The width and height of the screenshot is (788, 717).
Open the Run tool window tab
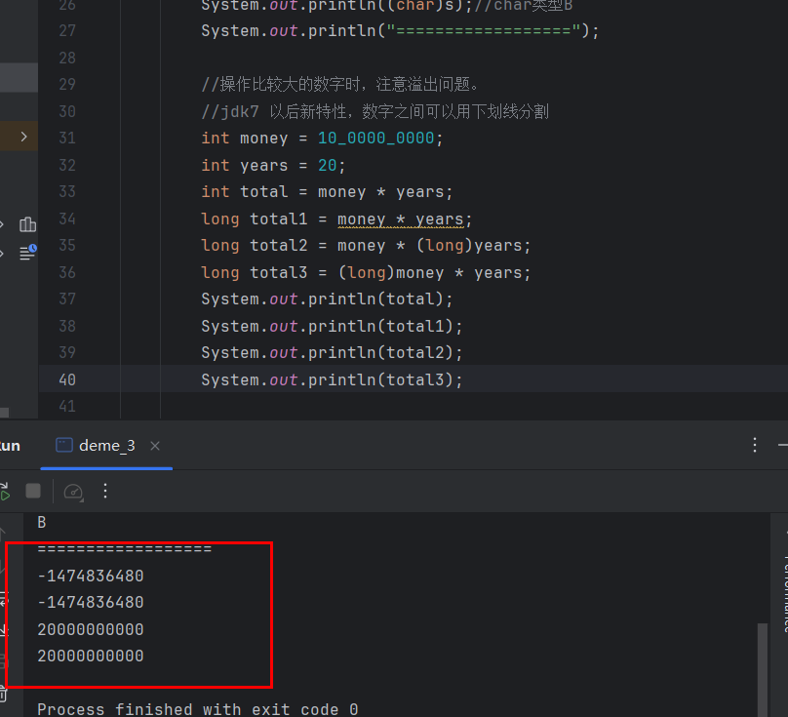click(9, 446)
